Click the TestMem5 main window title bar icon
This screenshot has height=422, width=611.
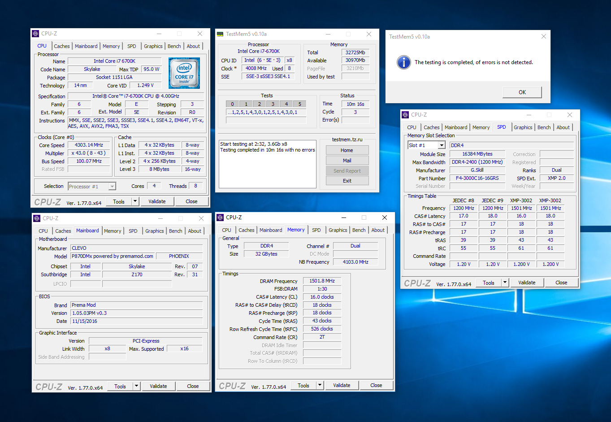pyautogui.click(x=220, y=34)
